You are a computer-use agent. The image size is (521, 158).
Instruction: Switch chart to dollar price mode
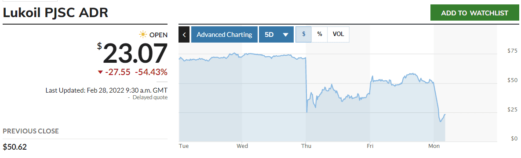coord(303,35)
